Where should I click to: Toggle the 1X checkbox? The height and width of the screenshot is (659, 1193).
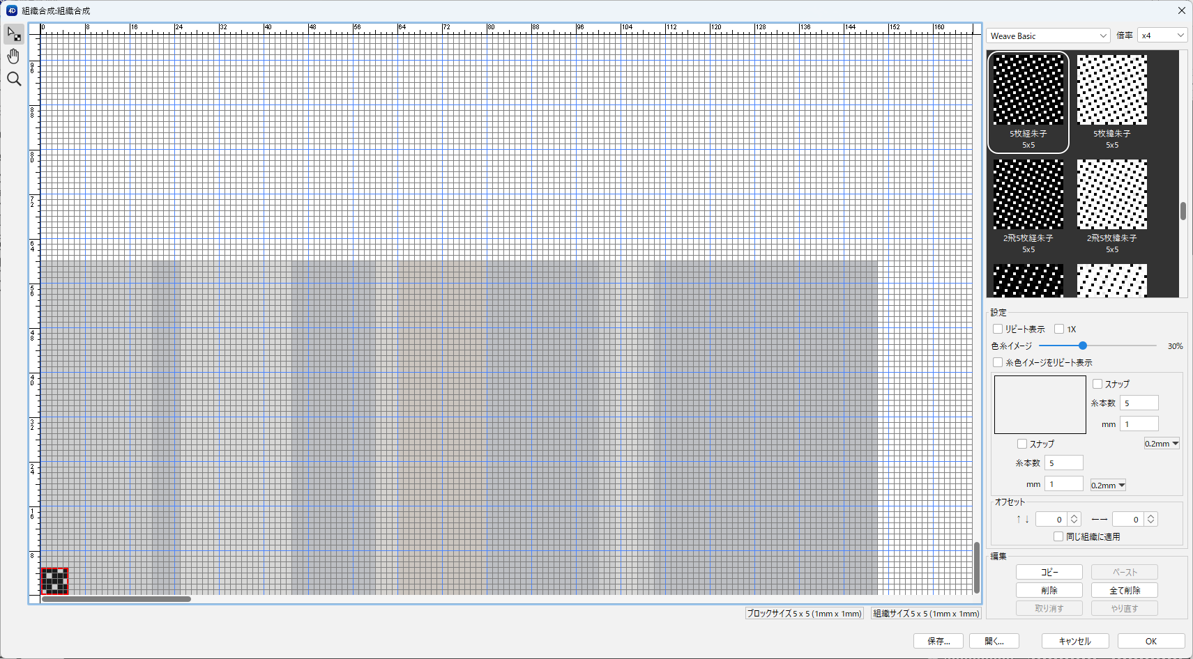tap(1059, 329)
